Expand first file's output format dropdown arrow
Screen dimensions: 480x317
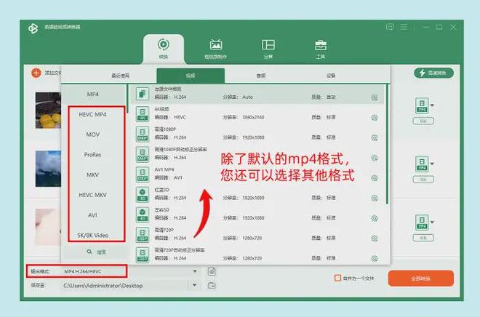pyautogui.click(x=432, y=105)
